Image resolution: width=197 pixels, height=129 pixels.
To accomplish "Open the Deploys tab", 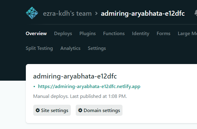I will coord(63,34).
